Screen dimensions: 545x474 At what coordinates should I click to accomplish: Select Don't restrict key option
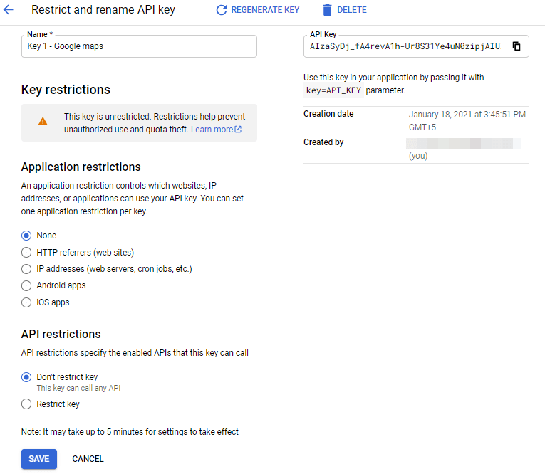[x=26, y=377]
